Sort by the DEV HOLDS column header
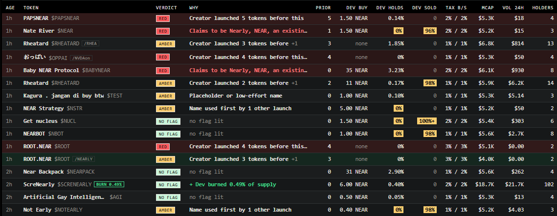Screen dimensions: 557x216 click(390, 7)
